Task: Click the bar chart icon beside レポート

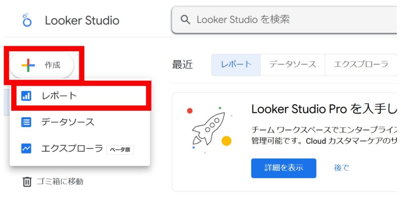Action: coord(26,95)
